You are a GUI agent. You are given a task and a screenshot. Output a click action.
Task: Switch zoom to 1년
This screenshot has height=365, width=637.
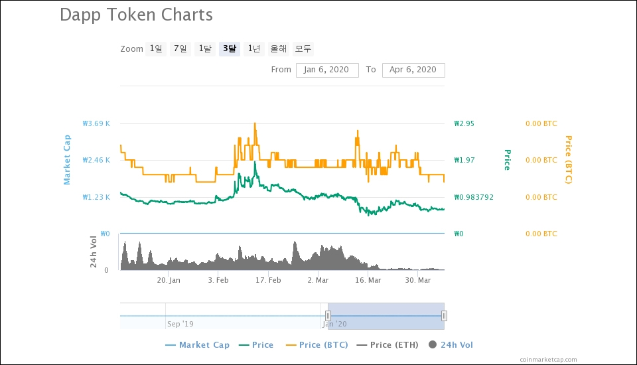pos(254,48)
